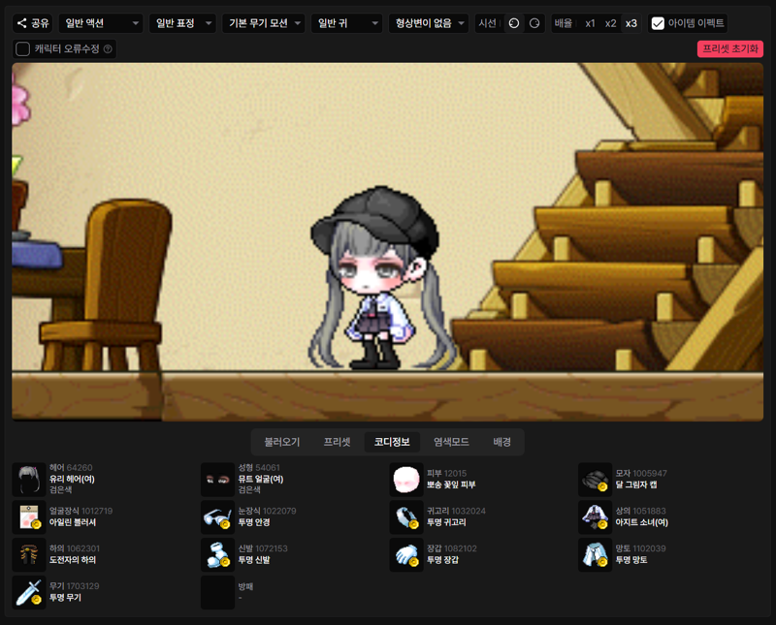The height and width of the screenshot is (625, 776).
Task: Set zoom scale to x1
Action: [x=590, y=23]
